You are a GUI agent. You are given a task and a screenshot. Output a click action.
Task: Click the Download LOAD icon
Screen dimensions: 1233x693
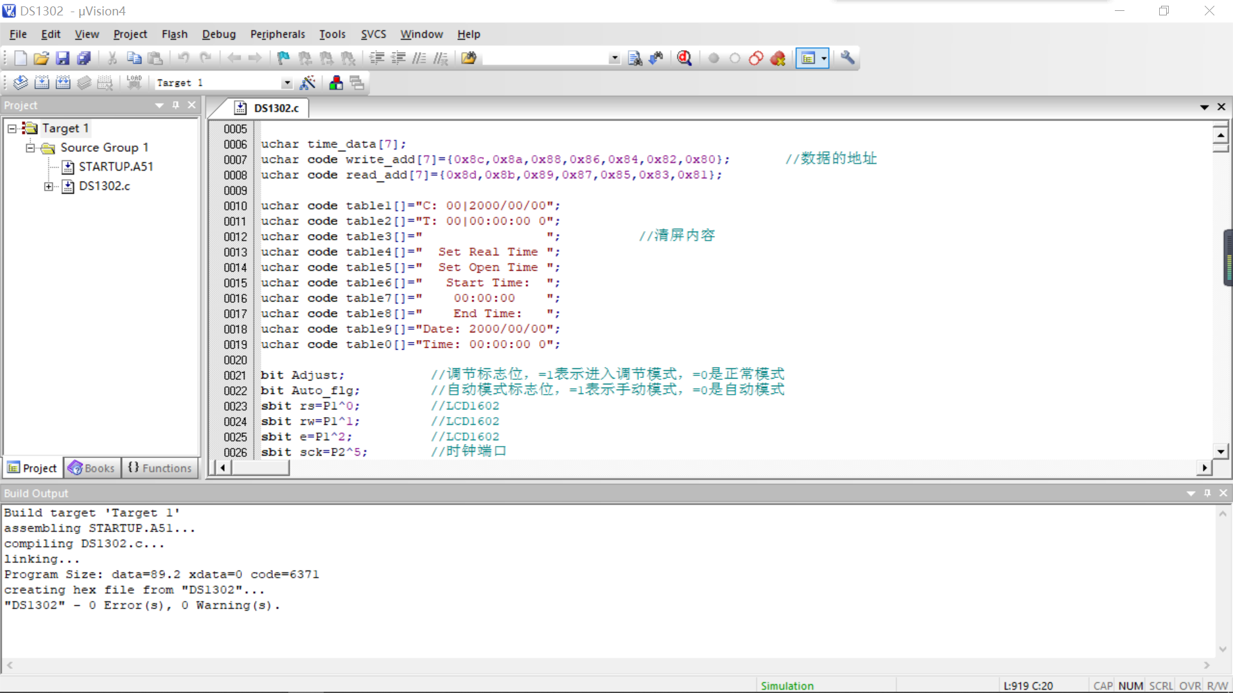coord(134,83)
